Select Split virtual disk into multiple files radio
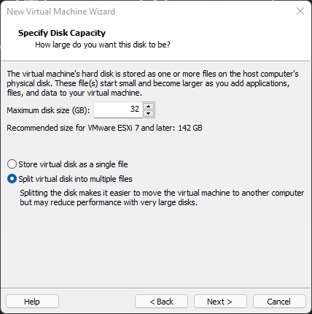The height and width of the screenshot is (314, 312). pos(12,179)
